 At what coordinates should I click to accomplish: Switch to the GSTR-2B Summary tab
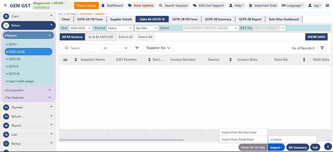point(218,19)
